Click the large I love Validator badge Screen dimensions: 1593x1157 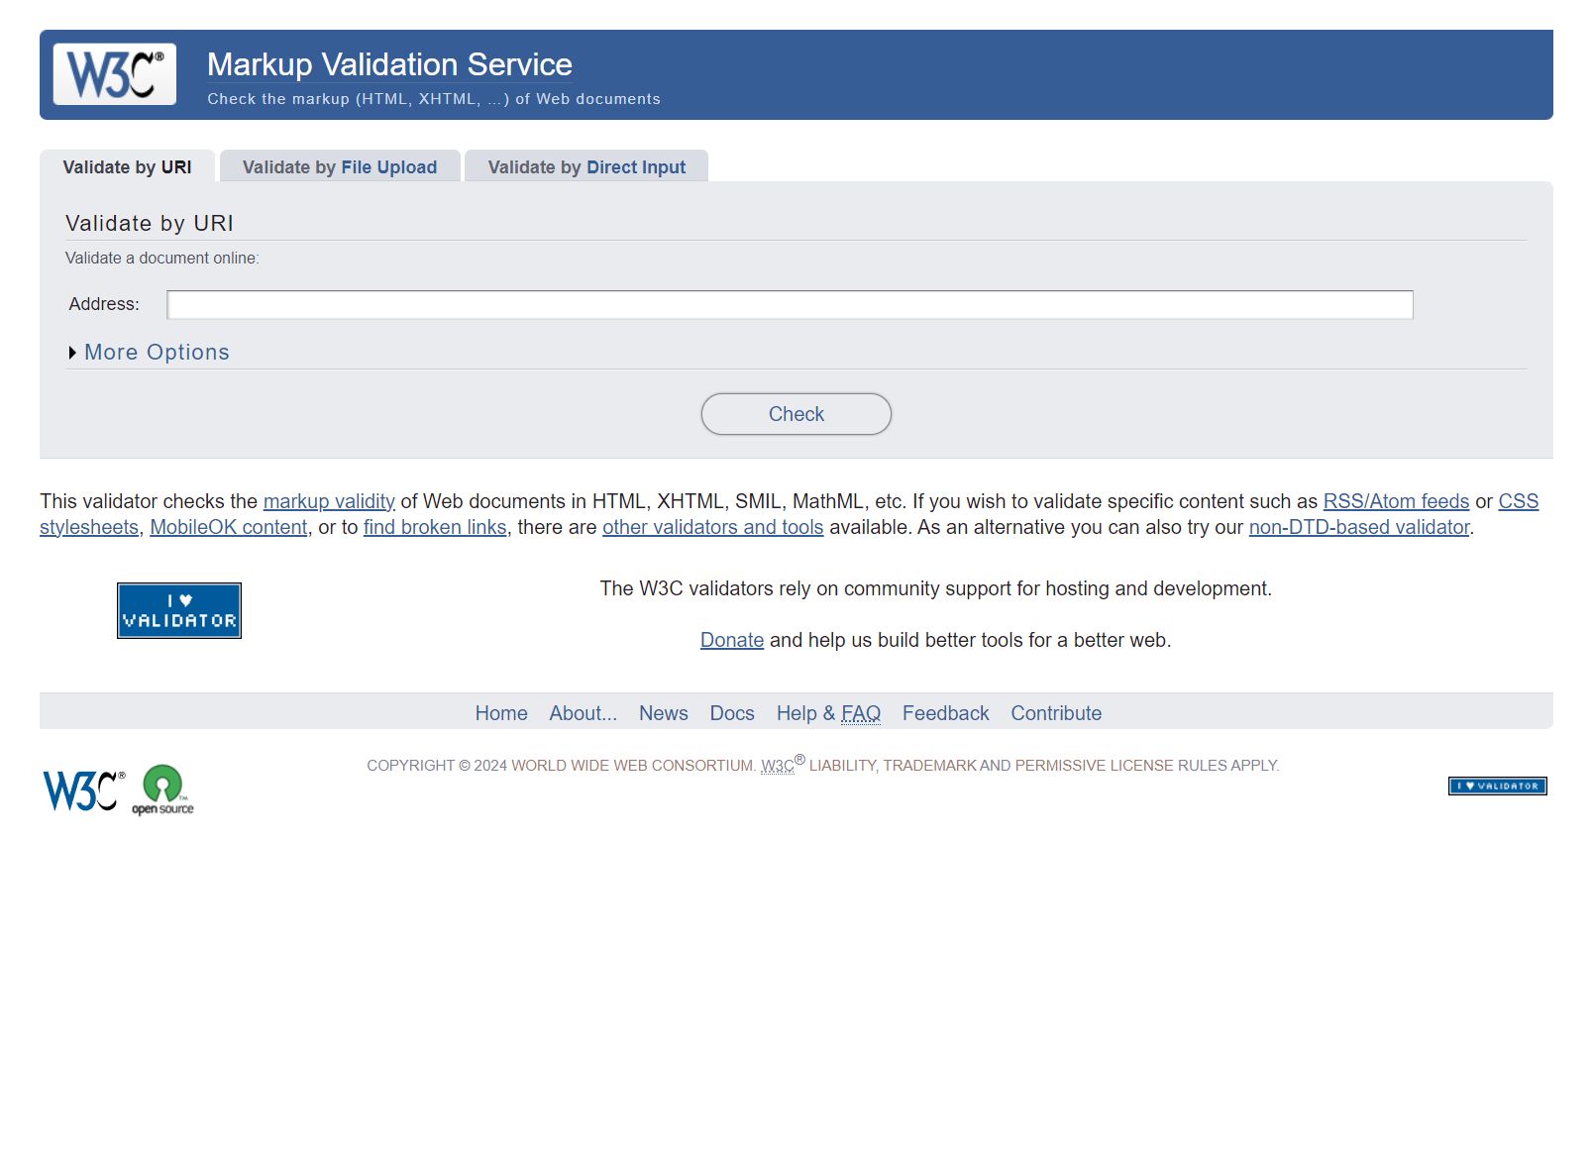point(179,610)
